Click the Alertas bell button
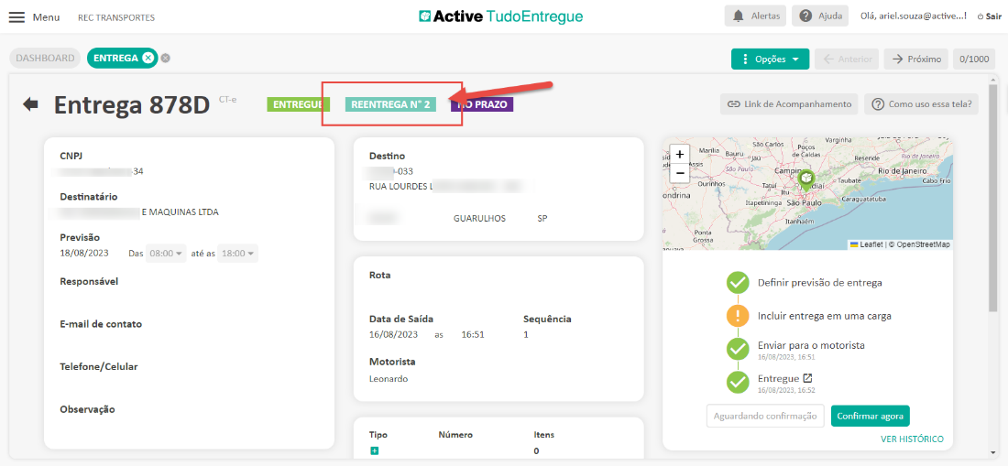Screen dimensions: 1008x466 coord(755,16)
